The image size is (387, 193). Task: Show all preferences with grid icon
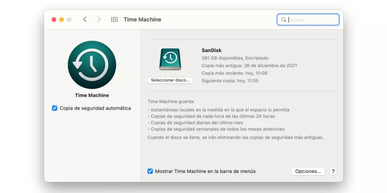[114, 19]
